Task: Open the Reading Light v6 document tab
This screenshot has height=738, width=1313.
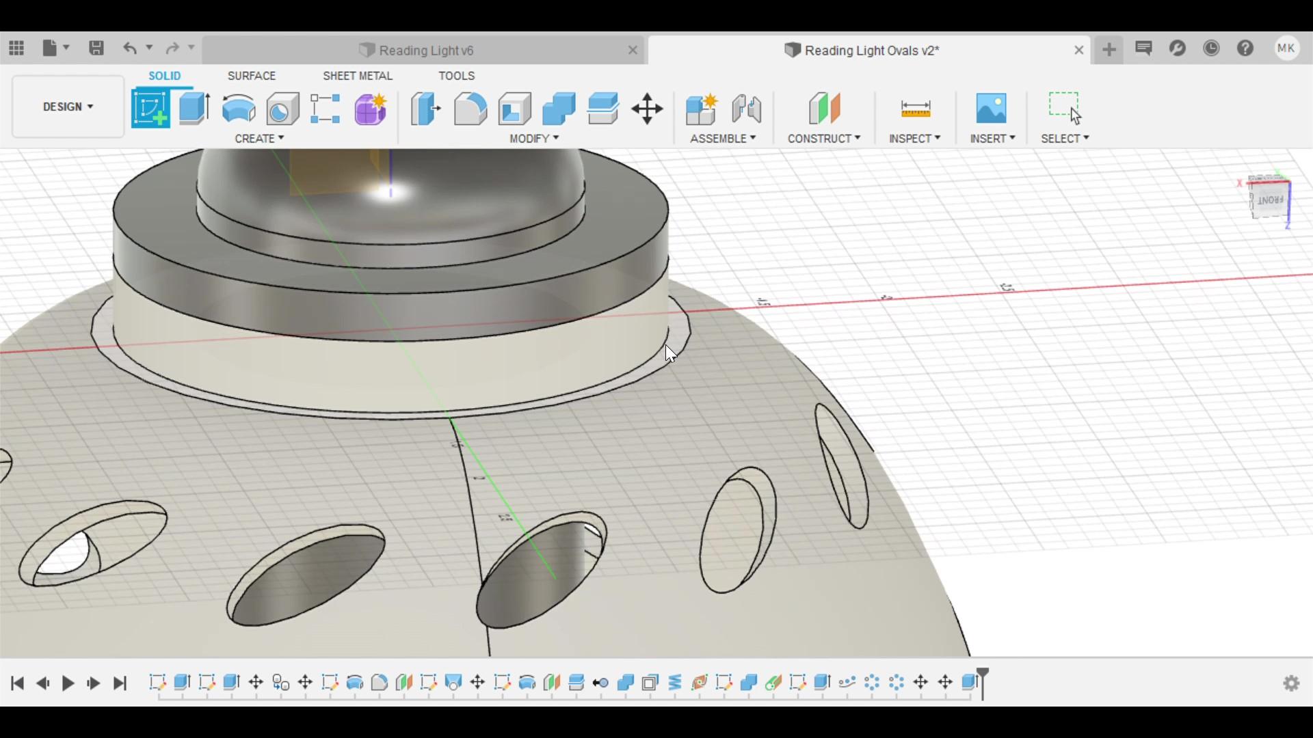Action: [425, 50]
